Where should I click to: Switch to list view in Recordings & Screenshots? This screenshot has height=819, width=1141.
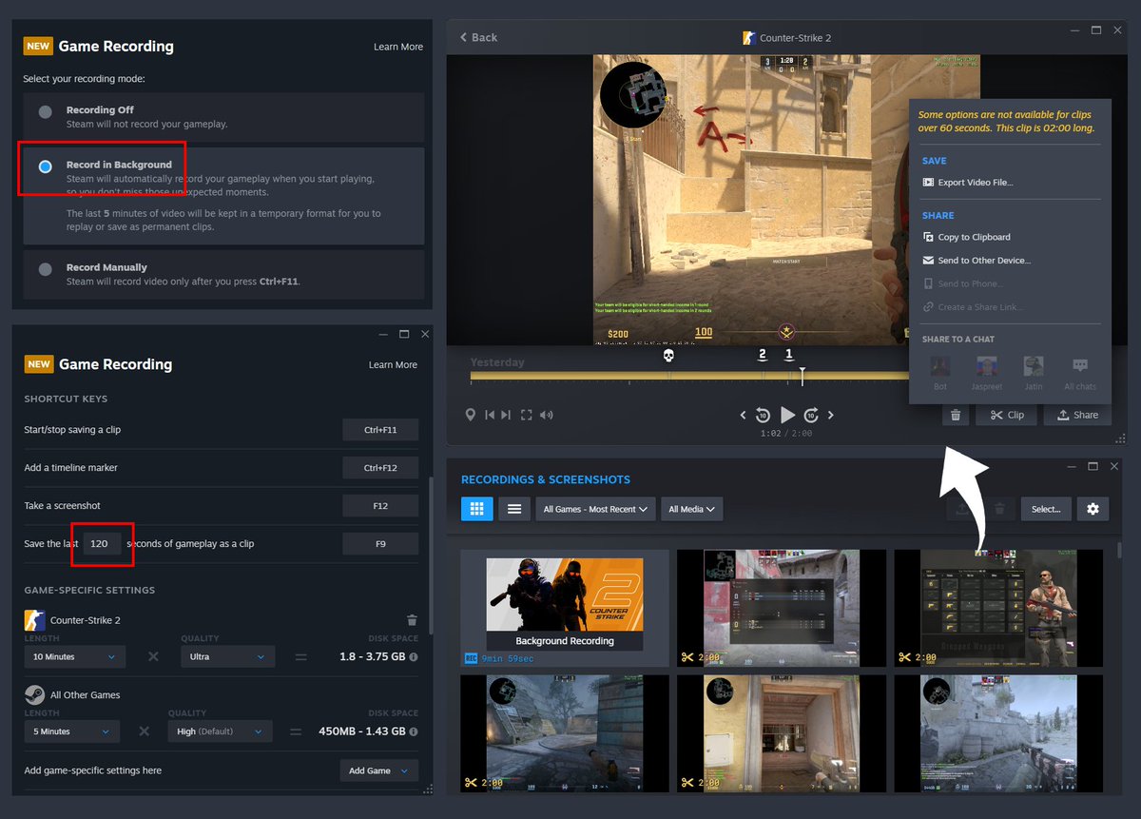click(x=514, y=508)
